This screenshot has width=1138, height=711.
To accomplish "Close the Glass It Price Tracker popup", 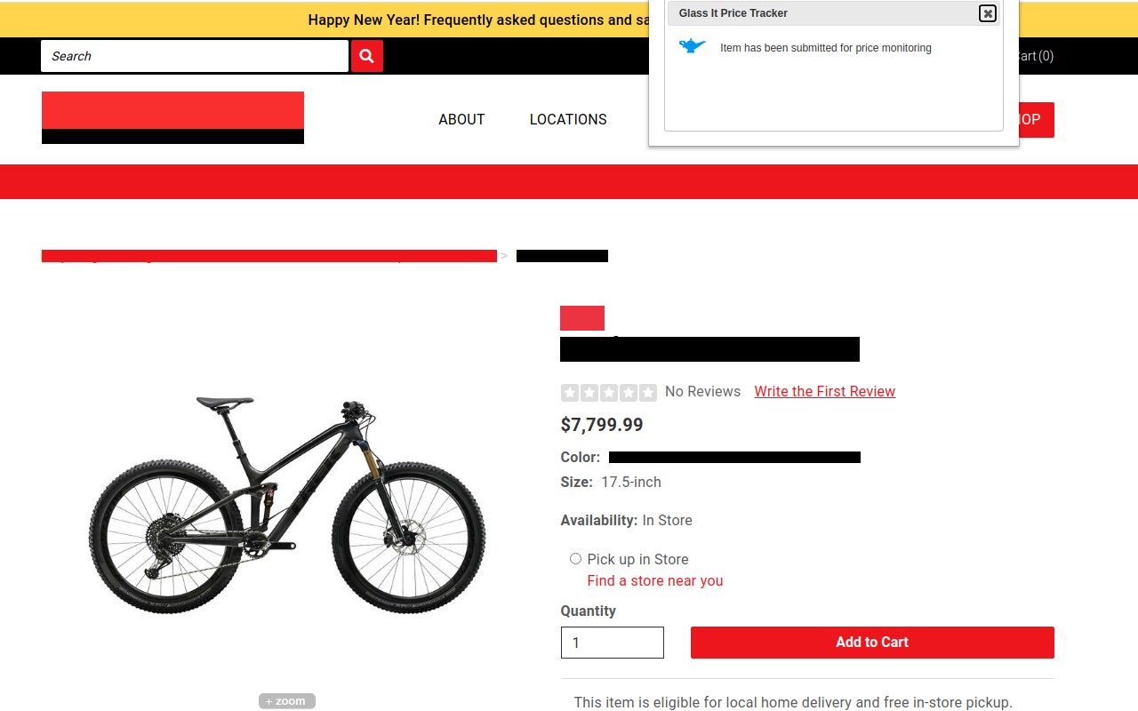I will 987,13.
